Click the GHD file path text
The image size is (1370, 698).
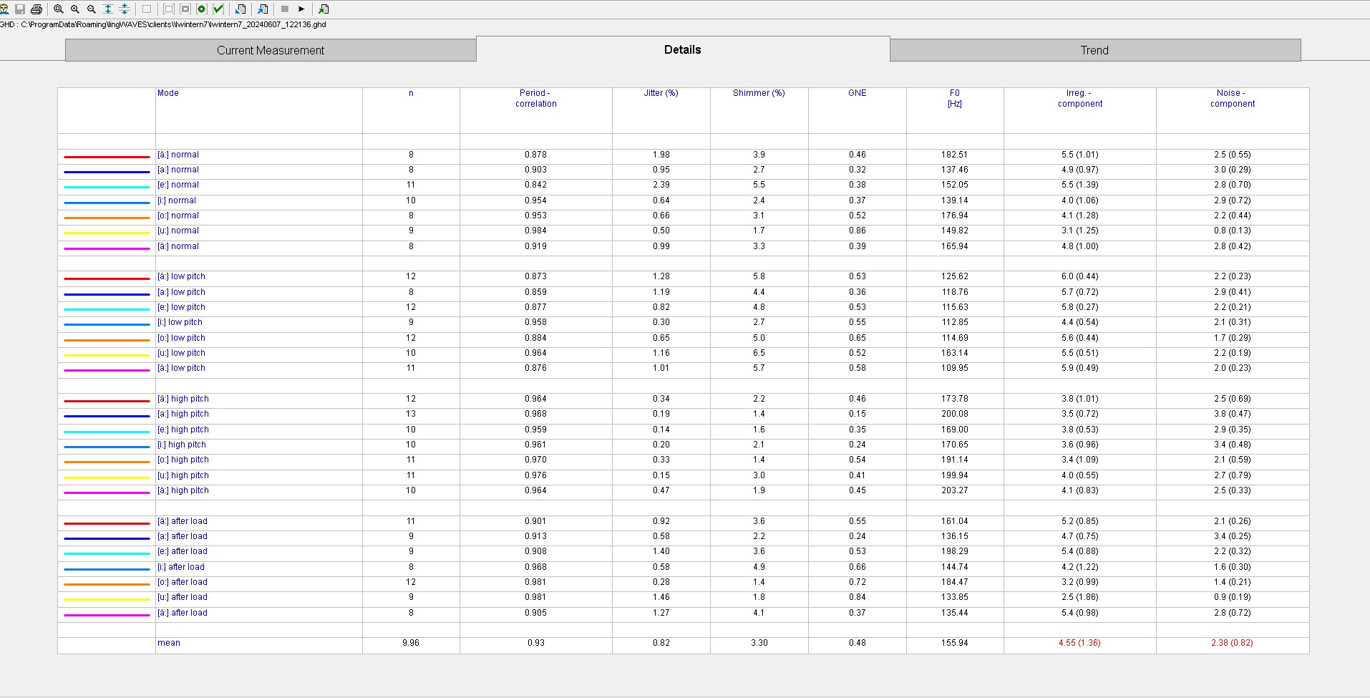click(x=163, y=24)
